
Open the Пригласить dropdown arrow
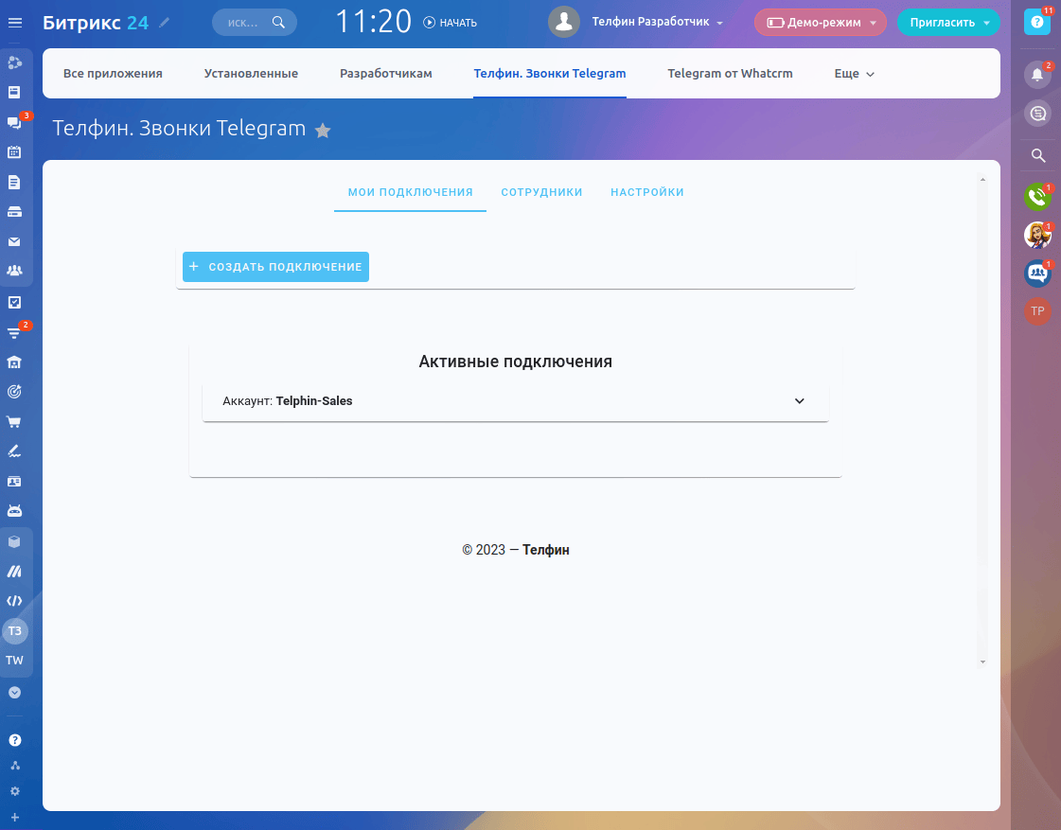pyautogui.click(x=986, y=23)
